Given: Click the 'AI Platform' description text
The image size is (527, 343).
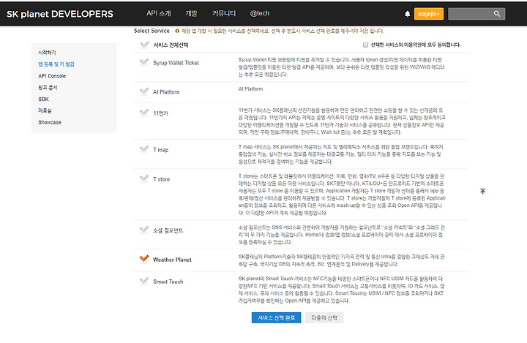Looking at the screenshot, I should pos(250,89).
